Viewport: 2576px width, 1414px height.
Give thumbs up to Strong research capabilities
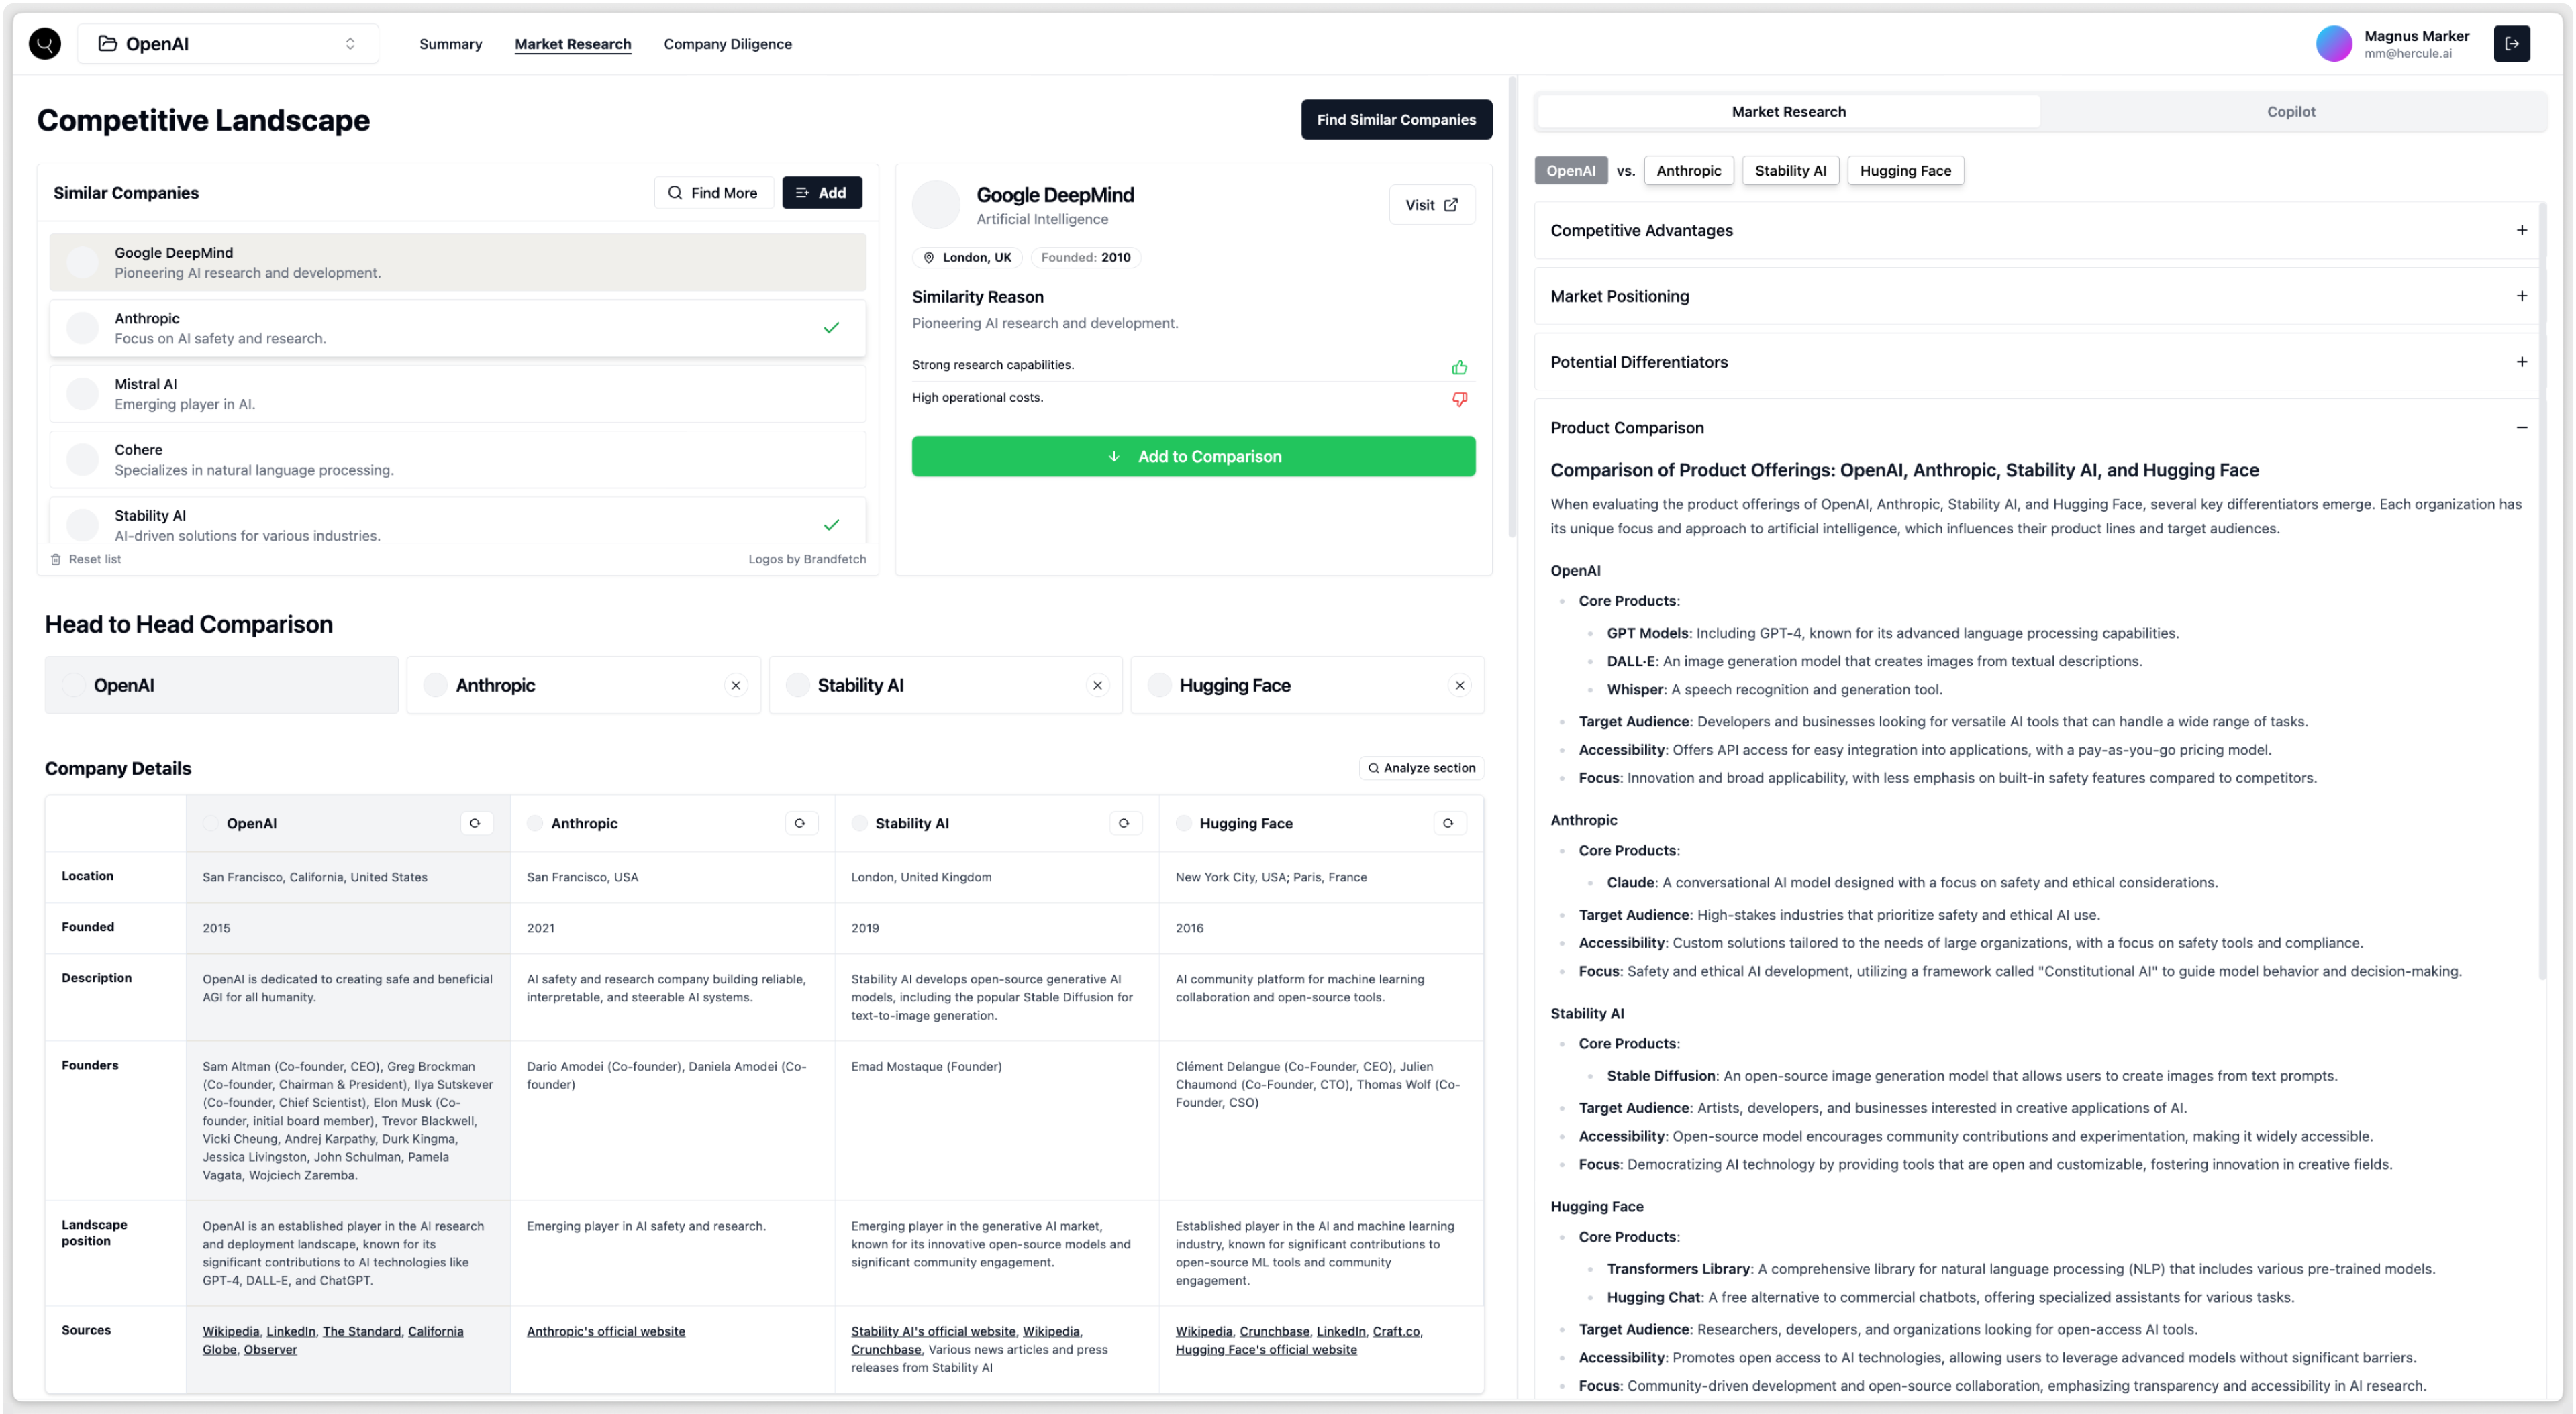coord(1460,366)
